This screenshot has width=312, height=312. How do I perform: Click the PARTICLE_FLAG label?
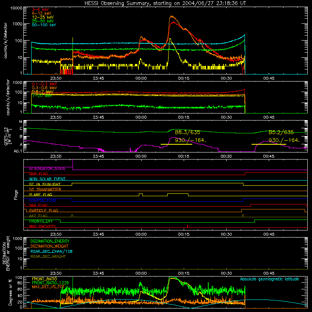point(44,211)
